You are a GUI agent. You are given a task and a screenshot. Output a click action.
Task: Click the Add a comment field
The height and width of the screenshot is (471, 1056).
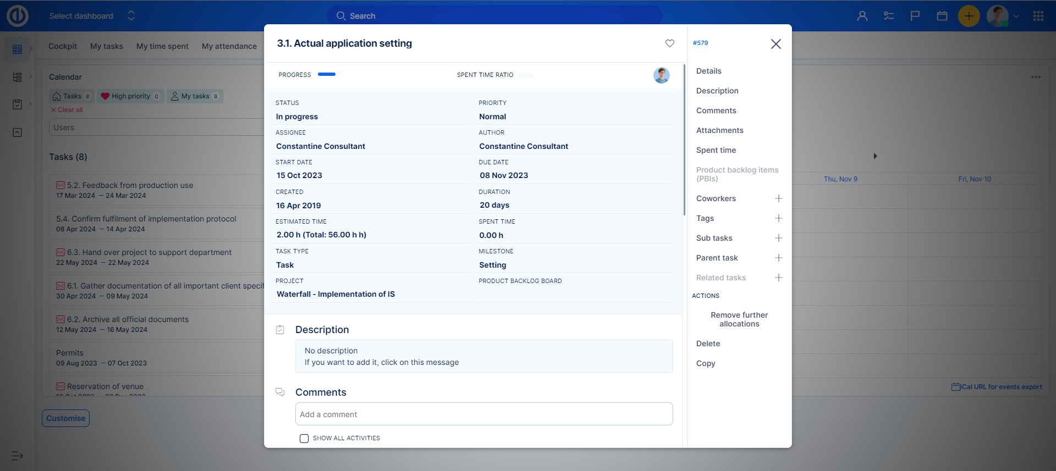[483, 414]
